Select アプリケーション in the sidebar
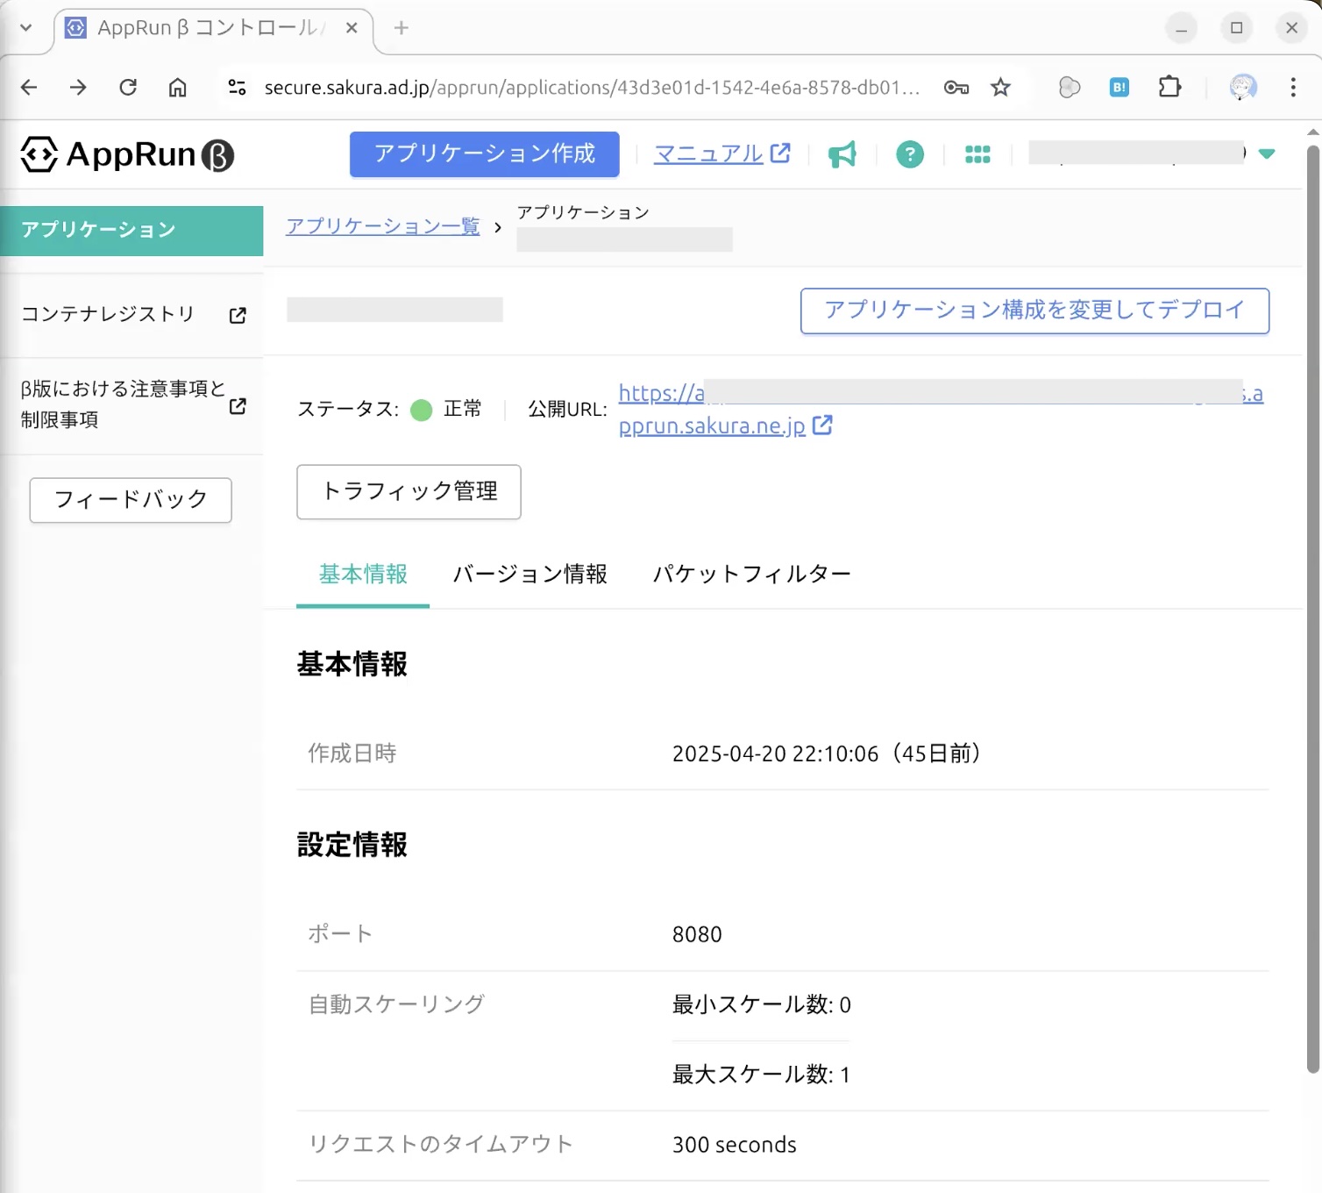 pos(131,231)
